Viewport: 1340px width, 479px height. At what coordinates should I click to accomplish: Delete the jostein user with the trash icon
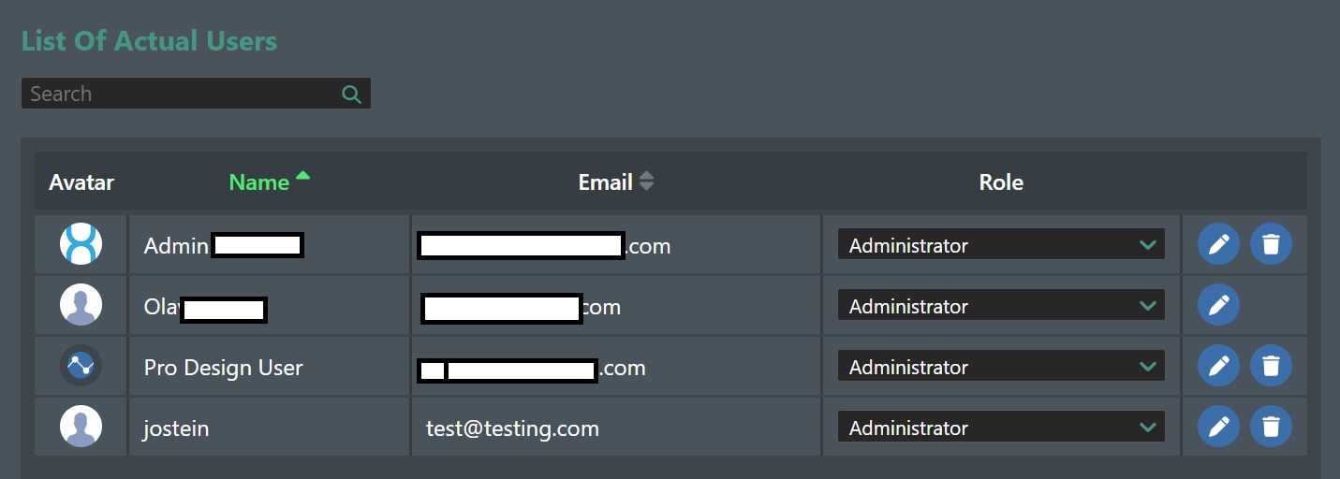(x=1271, y=427)
